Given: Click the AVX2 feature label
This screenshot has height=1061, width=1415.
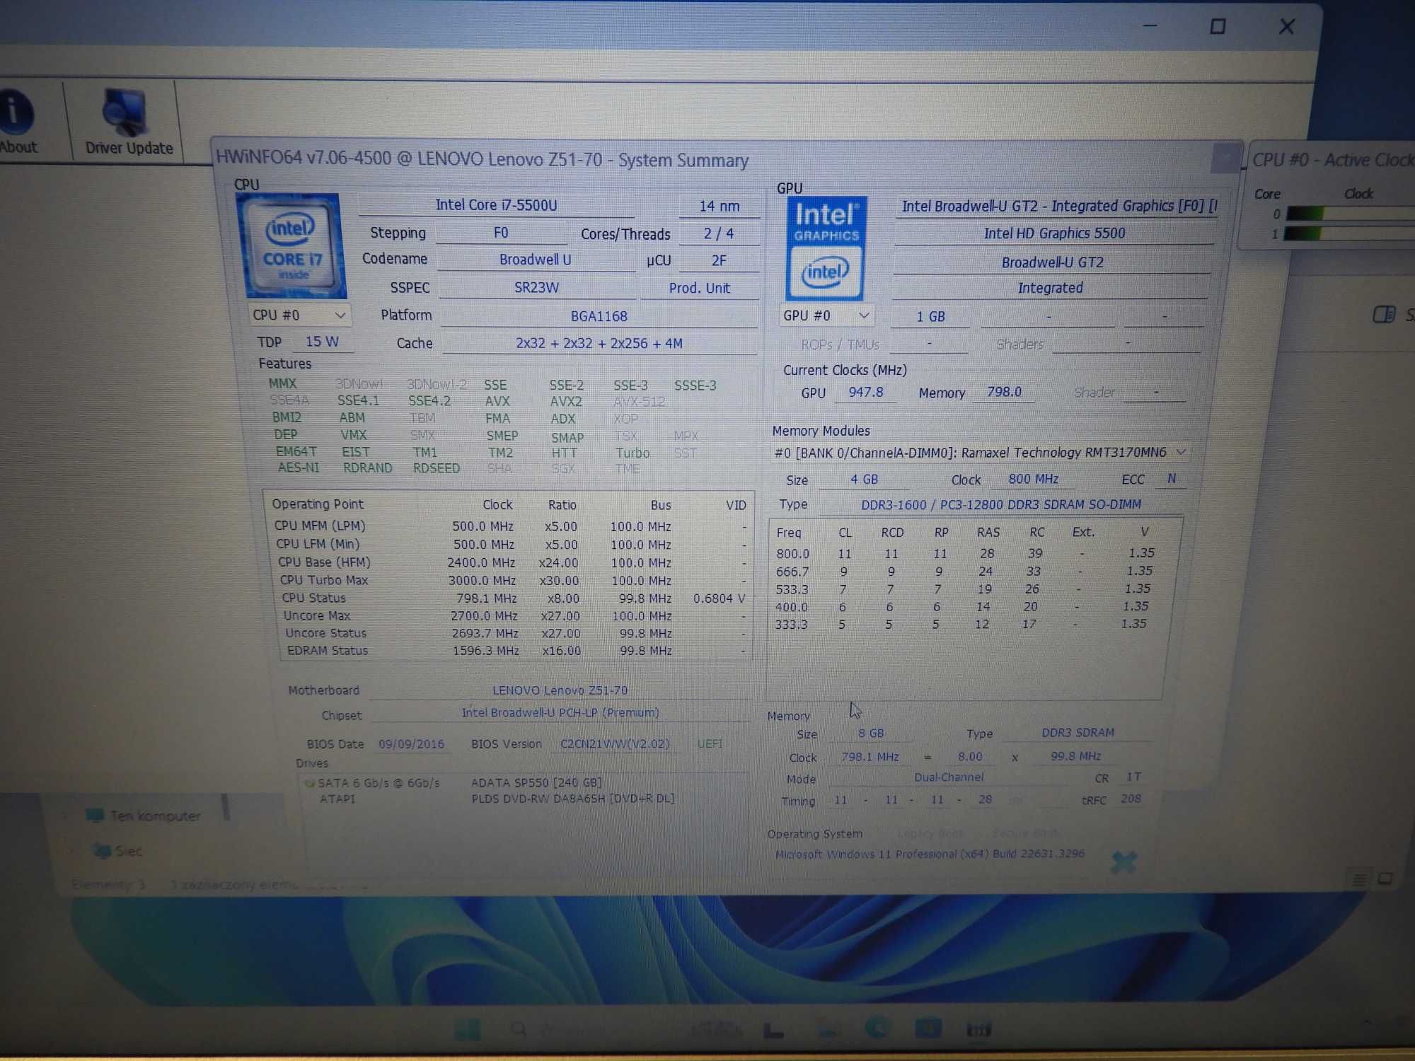Looking at the screenshot, I should point(566,401).
